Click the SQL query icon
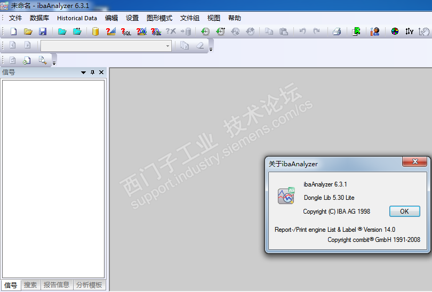Viewport: 432px width, 292px height. tap(126, 31)
